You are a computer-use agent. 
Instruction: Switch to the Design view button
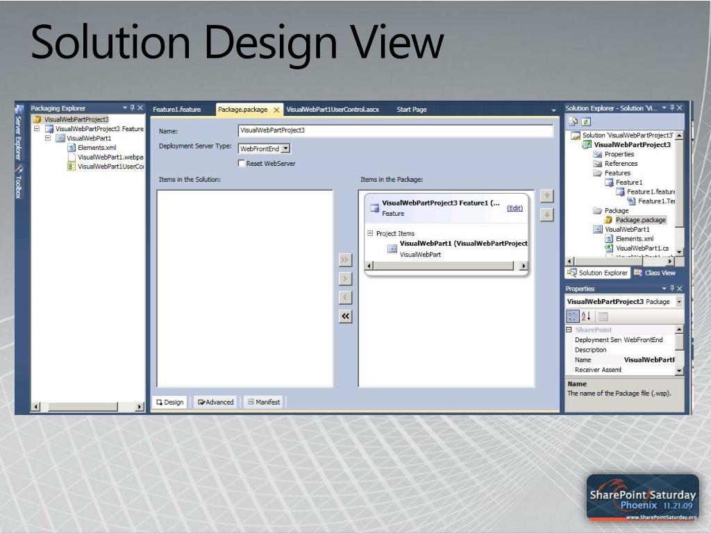(x=169, y=402)
